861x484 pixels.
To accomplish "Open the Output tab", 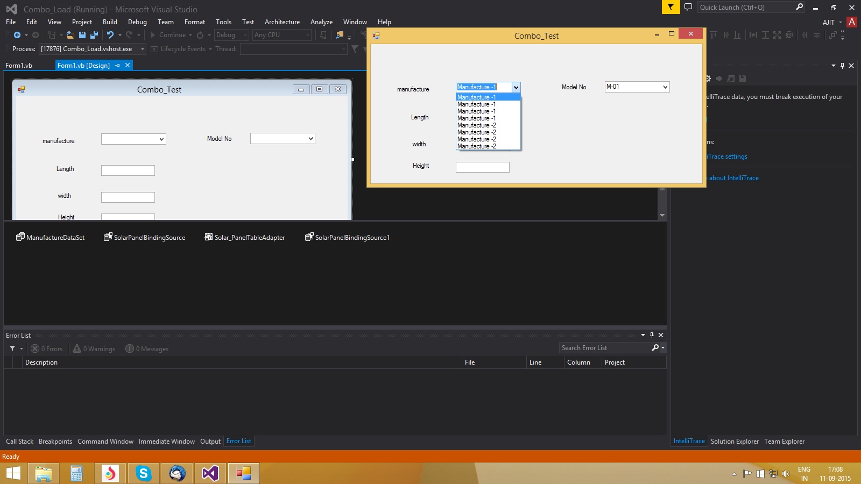I will tap(210, 442).
